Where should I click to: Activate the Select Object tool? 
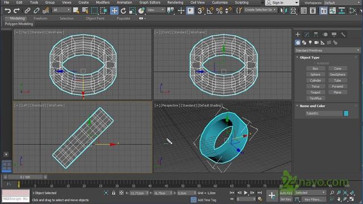point(76,11)
